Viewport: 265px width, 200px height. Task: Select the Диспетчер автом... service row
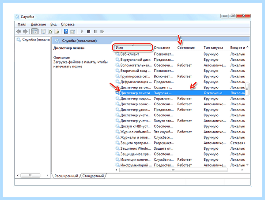(180, 88)
